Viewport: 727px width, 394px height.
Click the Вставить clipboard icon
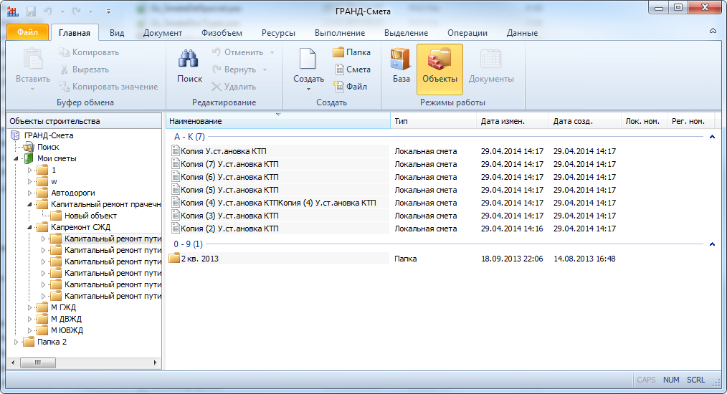click(x=33, y=59)
